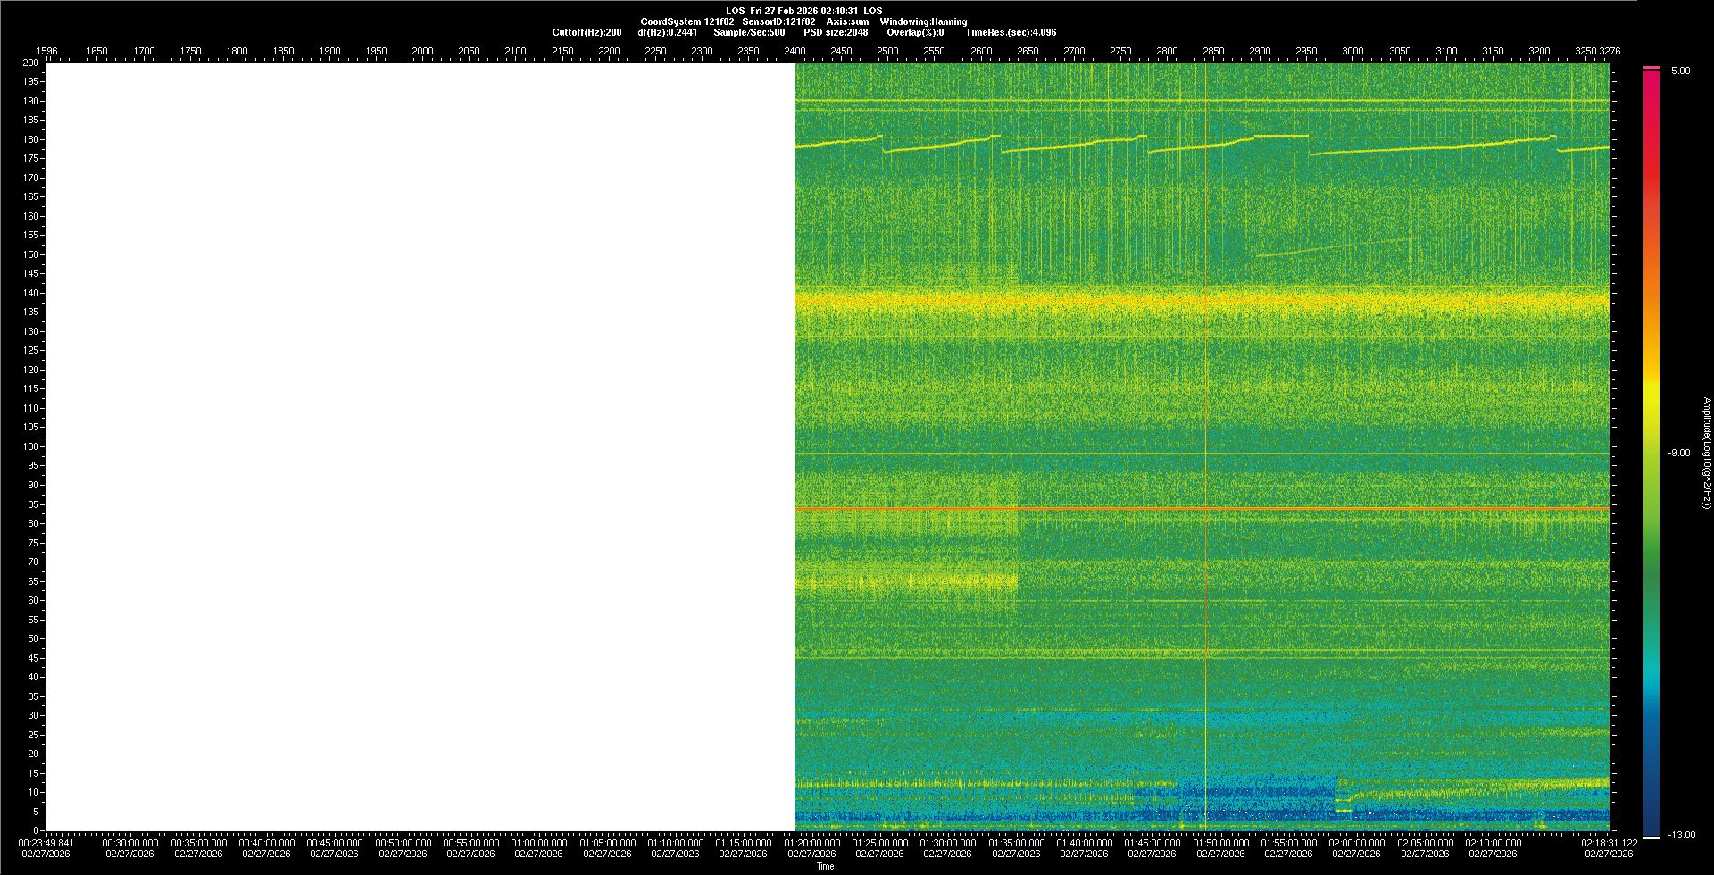
Task: Click the Overlap(%):0 header label
Action: point(915,32)
